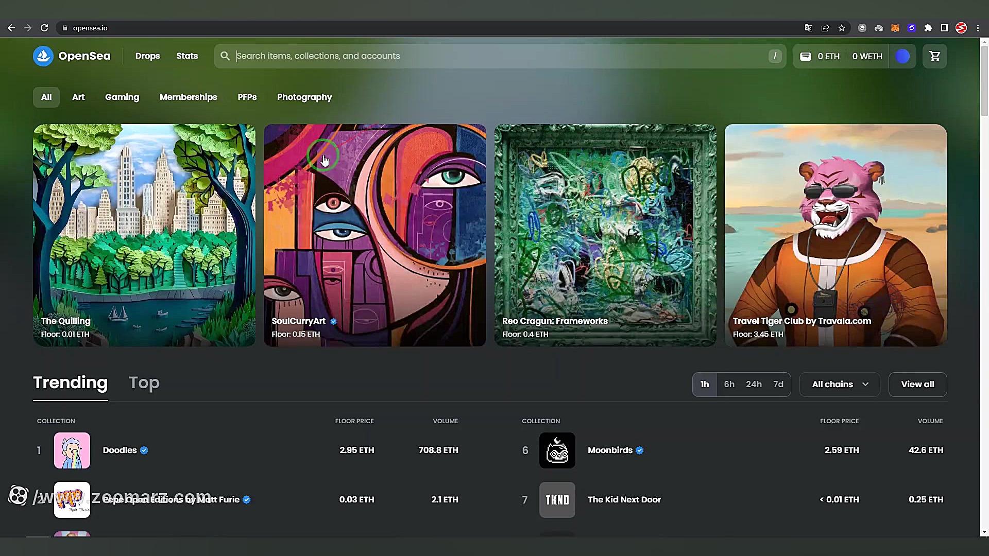
Task: Open the Travel Tiger Club featured card
Action: pyautogui.click(x=836, y=235)
